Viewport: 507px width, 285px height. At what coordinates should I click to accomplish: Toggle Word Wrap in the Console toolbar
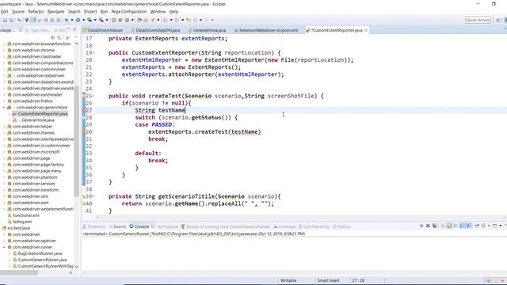tap(456, 226)
